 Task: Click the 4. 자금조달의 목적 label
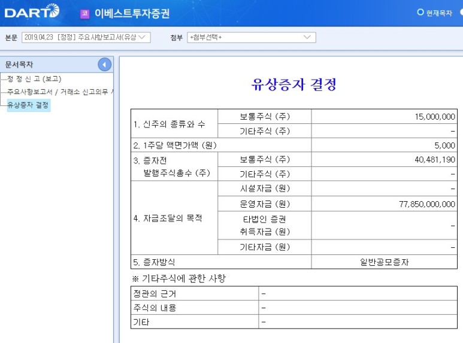point(168,218)
